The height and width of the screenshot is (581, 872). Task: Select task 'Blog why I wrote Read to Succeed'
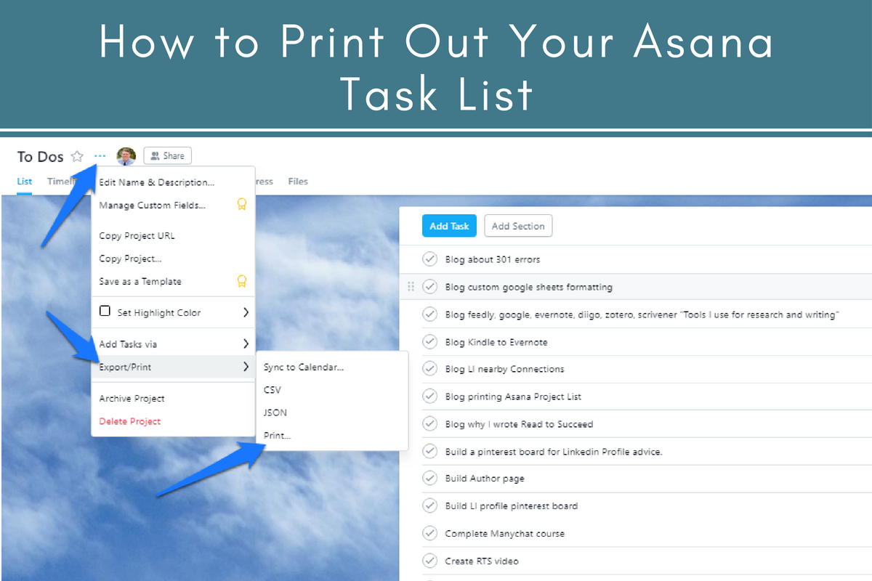519,424
